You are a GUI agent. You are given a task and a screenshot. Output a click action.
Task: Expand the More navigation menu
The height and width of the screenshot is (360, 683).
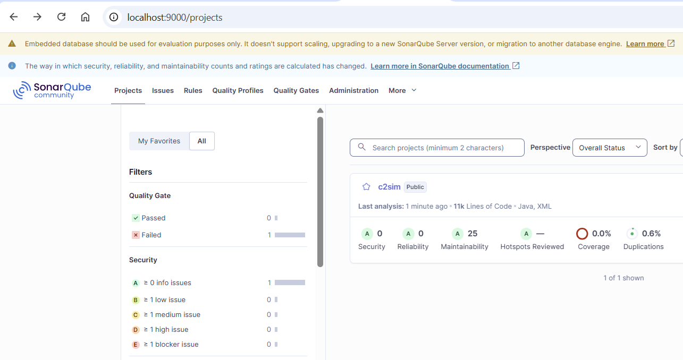(402, 91)
